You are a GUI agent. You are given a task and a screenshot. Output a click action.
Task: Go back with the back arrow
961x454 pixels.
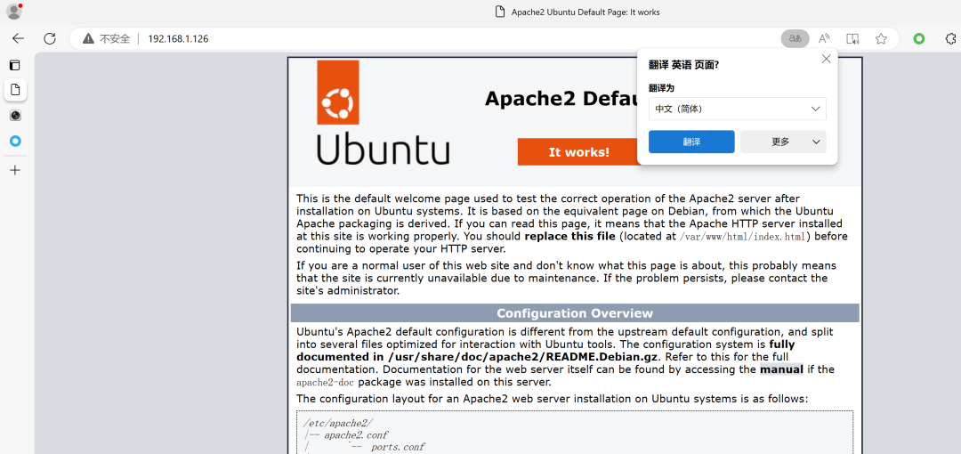click(x=19, y=38)
